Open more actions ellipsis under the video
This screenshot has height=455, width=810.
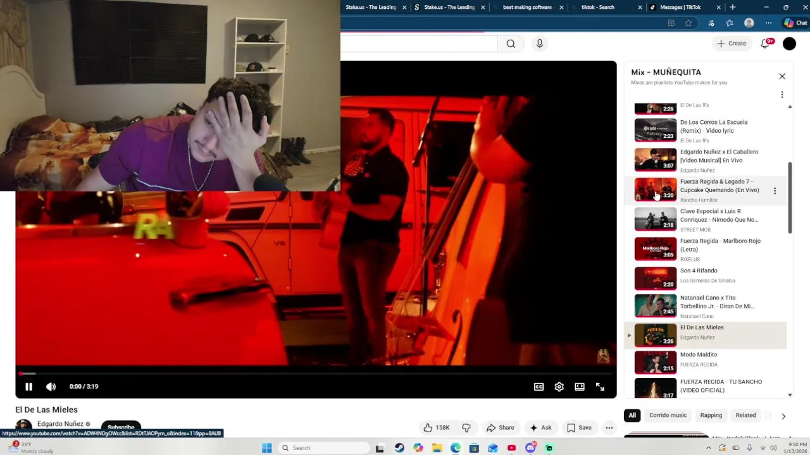point(609,428)
